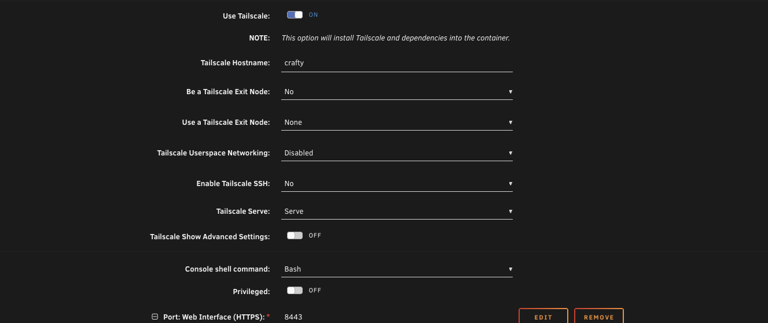Open Tailscale Userspace Networking dropdown
Viewport: 768px width, 323px height.
pyautogui.click(x=397, y=153)
